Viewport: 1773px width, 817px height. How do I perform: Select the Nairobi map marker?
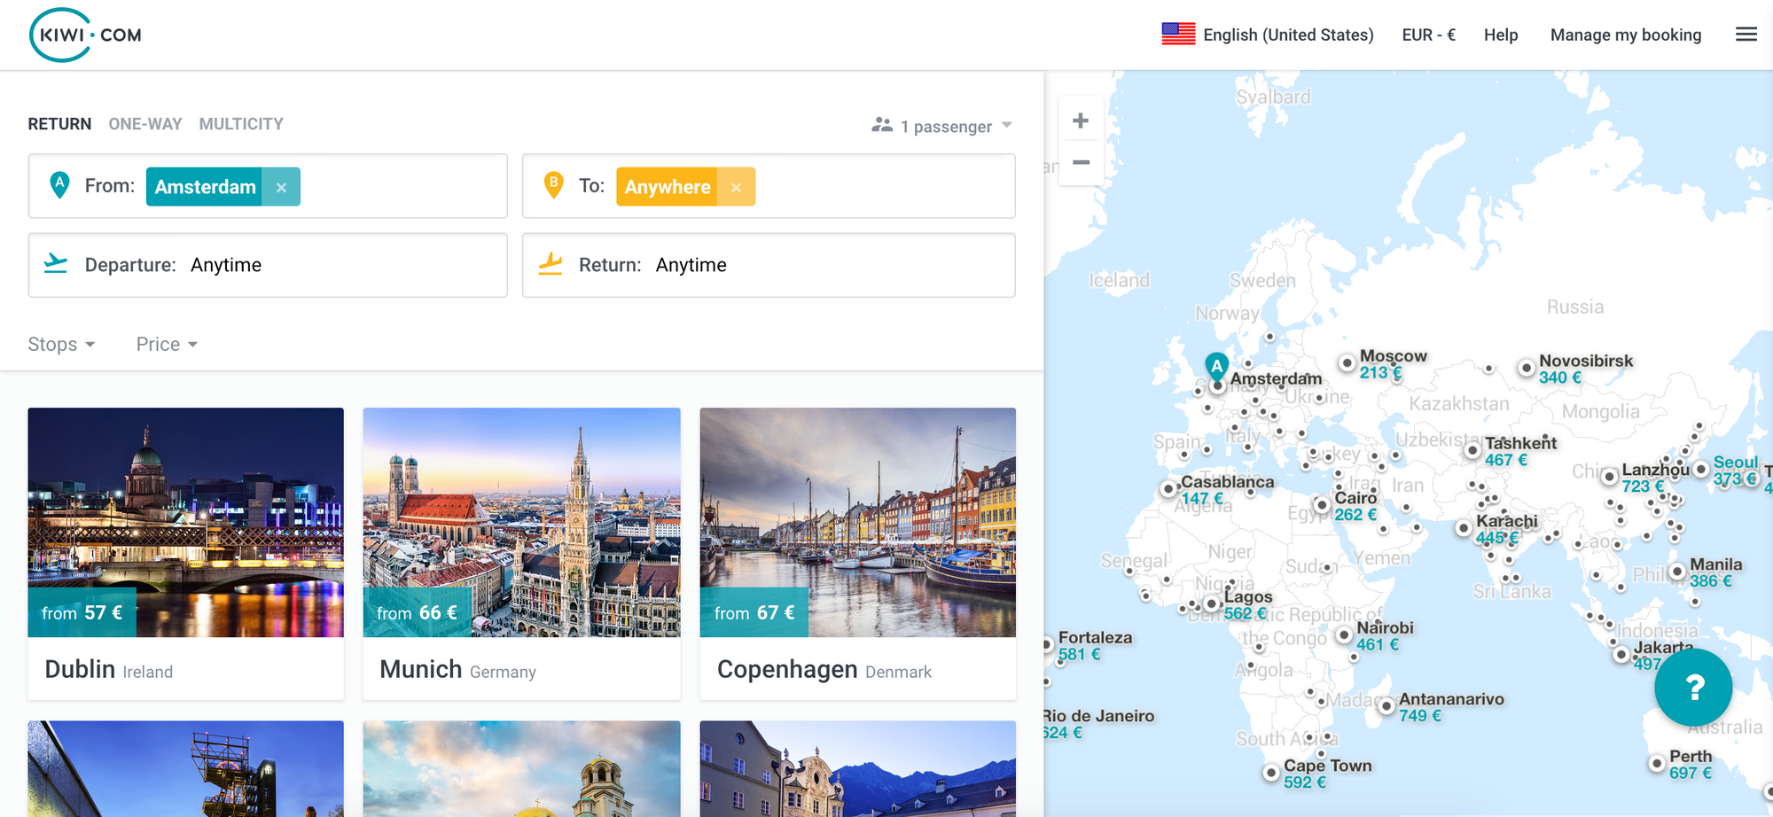[x=1344, y=635]
